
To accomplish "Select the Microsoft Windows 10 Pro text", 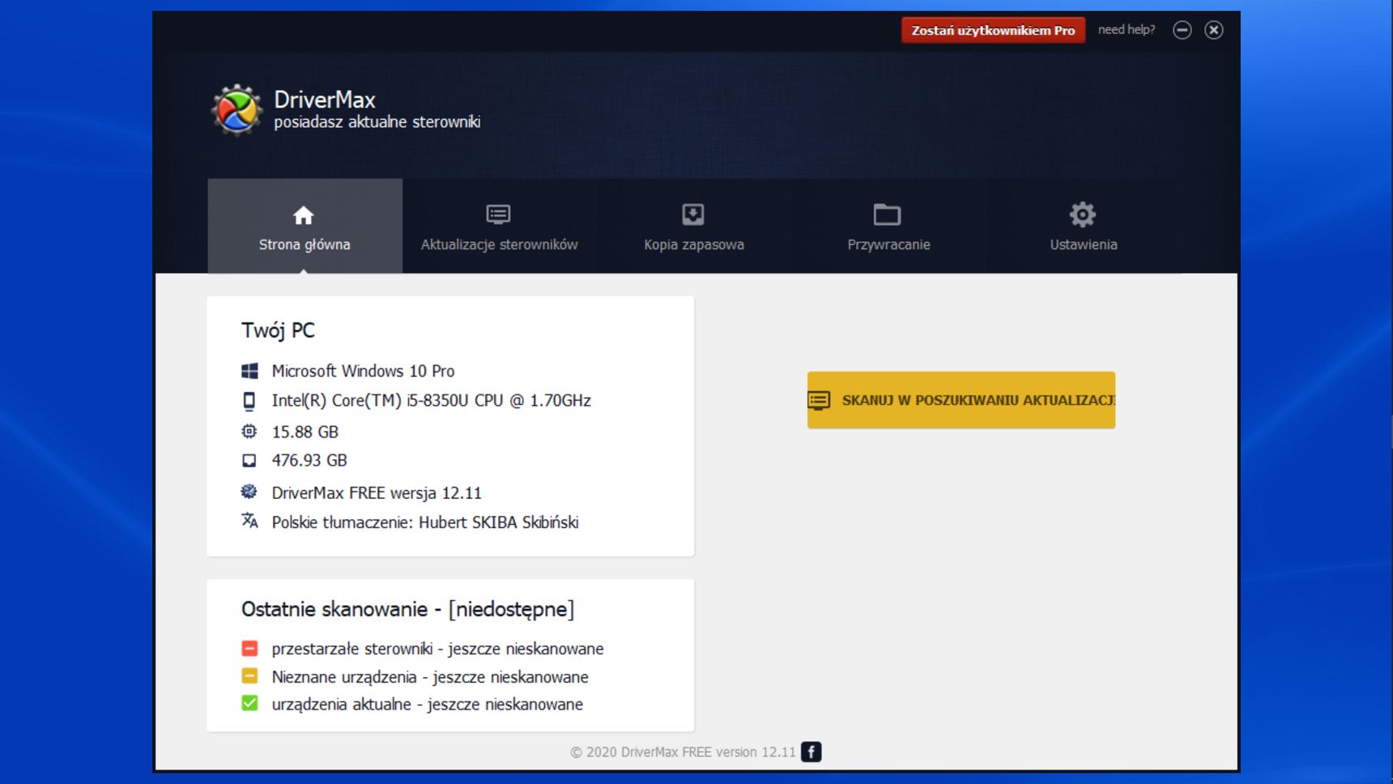I will [363, 371].
